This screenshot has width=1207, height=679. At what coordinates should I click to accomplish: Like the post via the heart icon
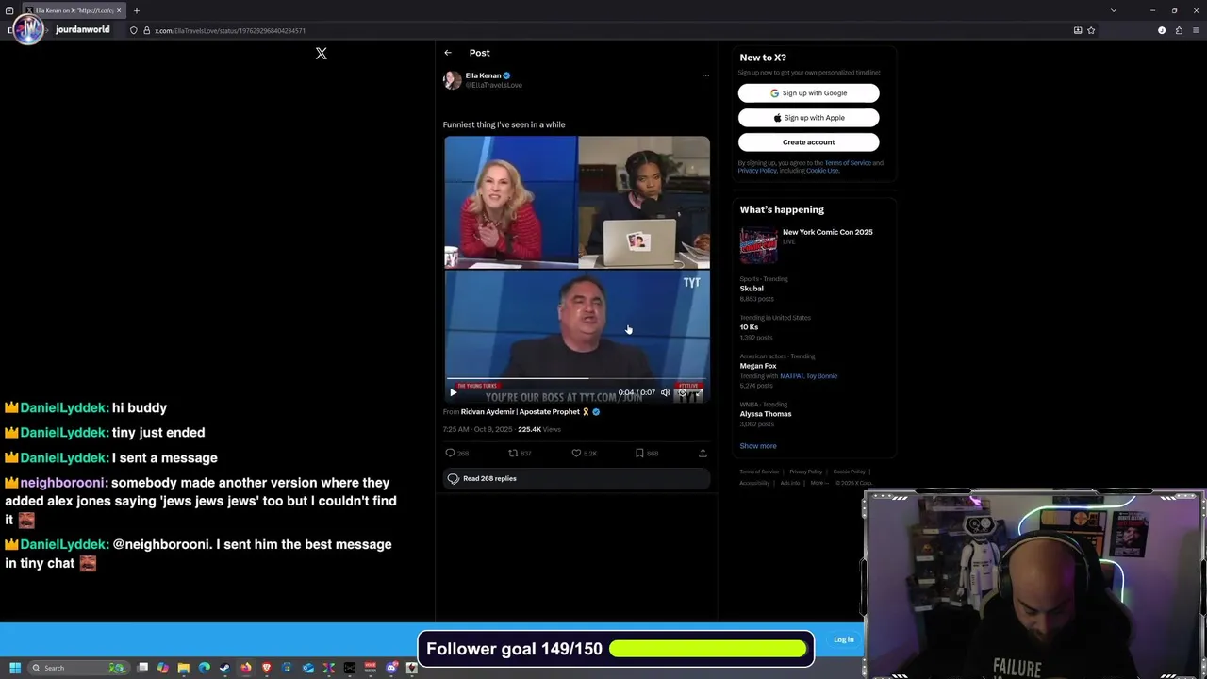click(576, 454)
